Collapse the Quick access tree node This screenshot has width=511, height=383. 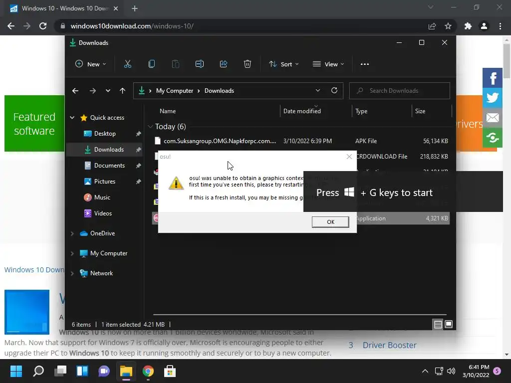(72, 118)
